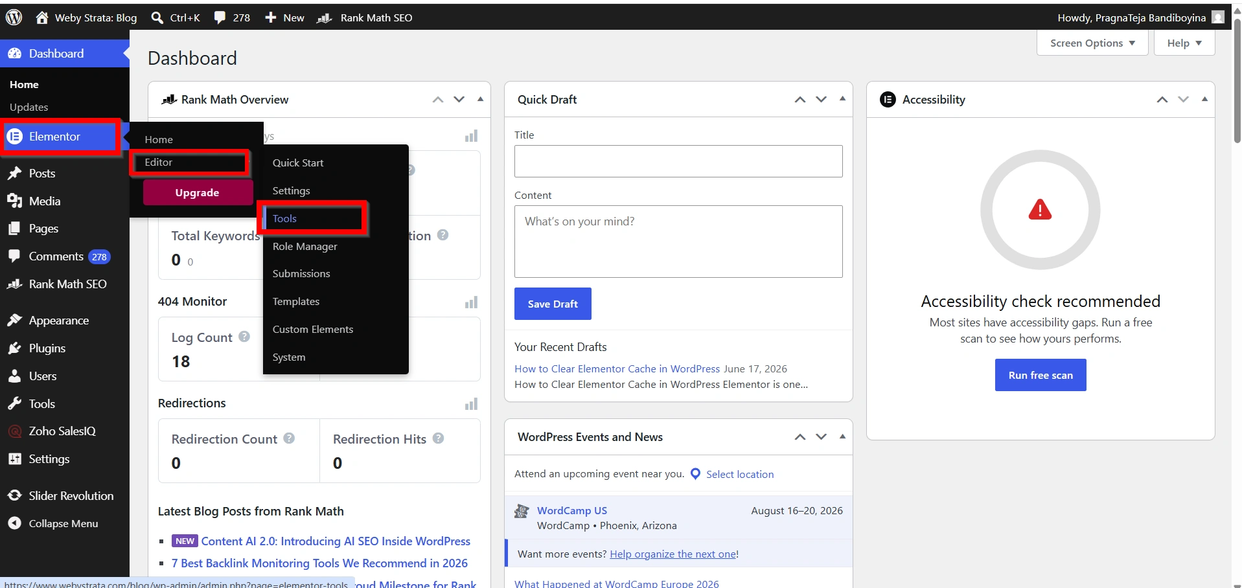Click the Settings icon in the sidebar
This screenshot has width=1242, height=588.
click(x=14, y=459)
